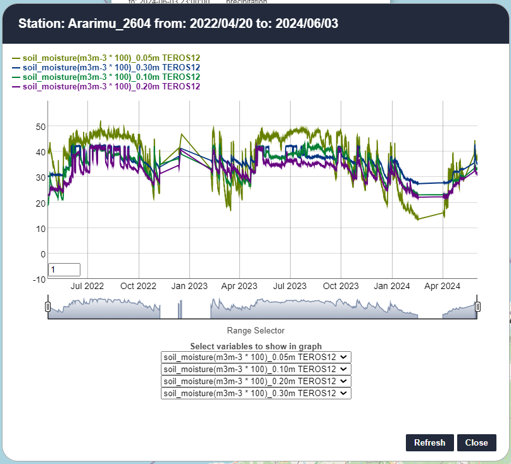Click the Apr 2024 axis label
Screen dimensions: 511x464
(x=442, y=286)
